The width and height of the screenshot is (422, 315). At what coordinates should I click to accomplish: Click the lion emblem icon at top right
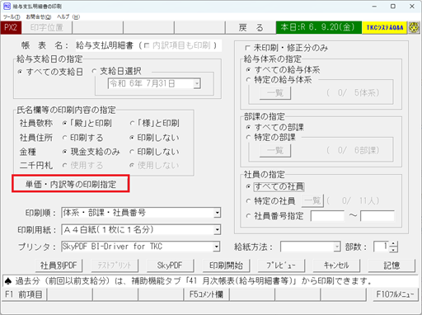[x=414, y=27]
